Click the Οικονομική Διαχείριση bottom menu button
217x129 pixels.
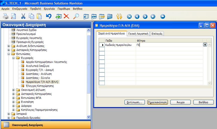[46, 125]
